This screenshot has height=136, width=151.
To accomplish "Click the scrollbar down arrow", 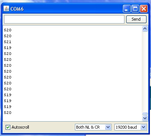I will (x=145, y=118).
